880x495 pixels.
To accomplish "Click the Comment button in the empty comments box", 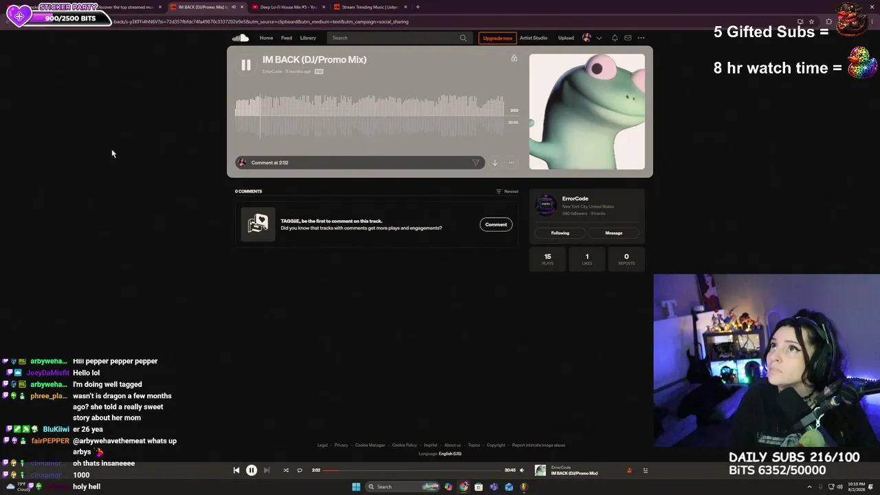I will [x=496, y=224].
